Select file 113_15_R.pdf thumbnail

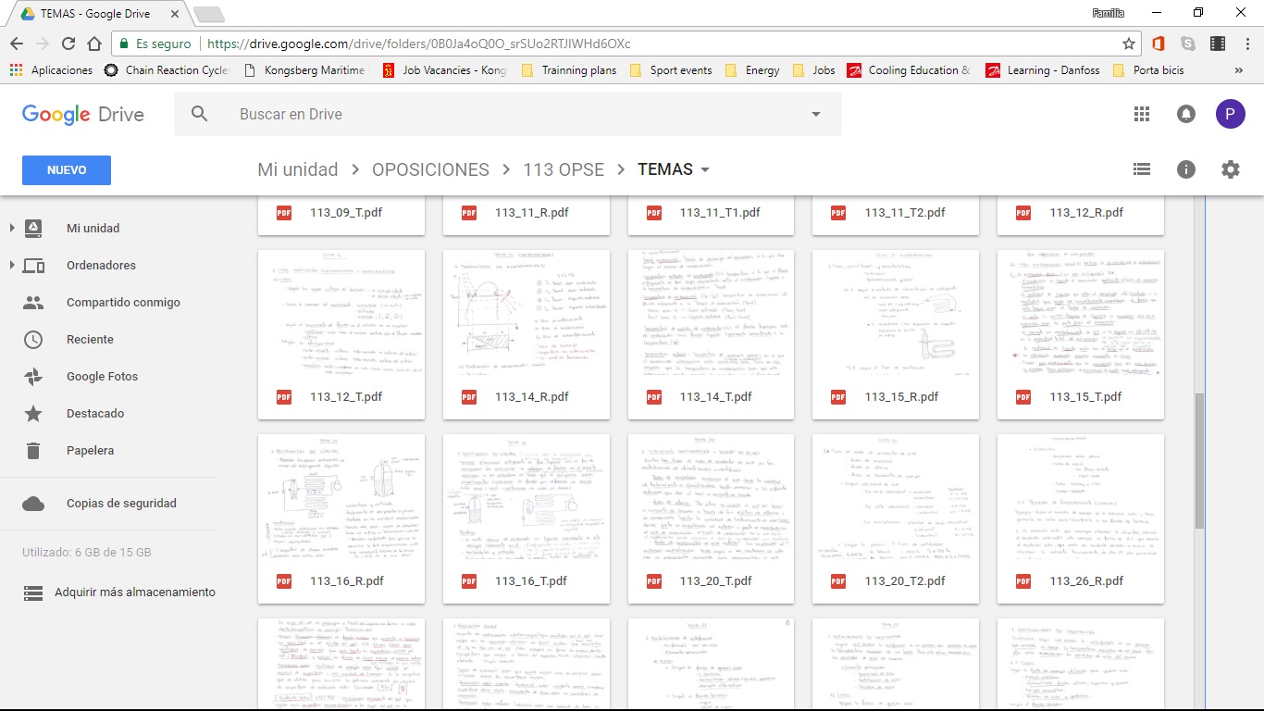(896, 313)
